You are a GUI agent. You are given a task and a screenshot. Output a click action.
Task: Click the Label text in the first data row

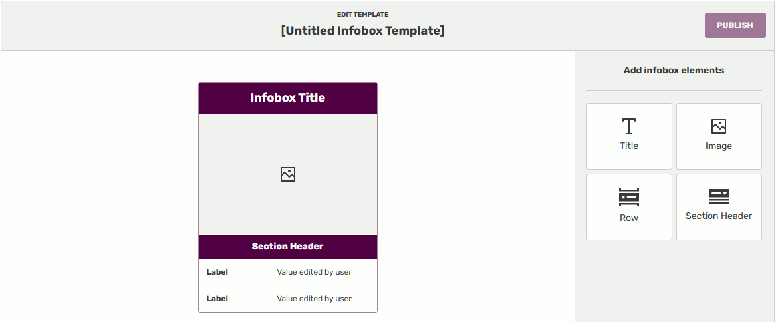click(217, 272)
